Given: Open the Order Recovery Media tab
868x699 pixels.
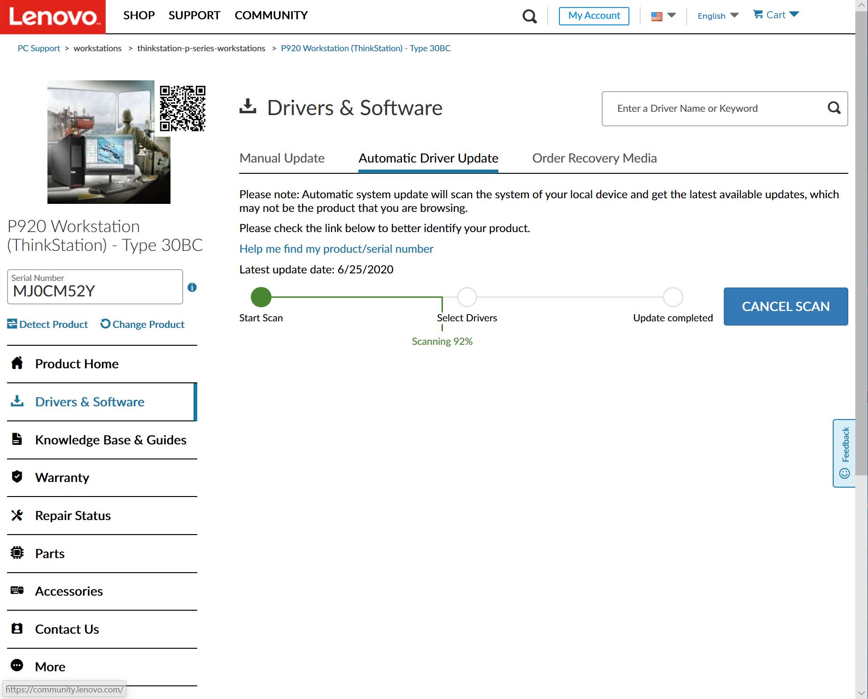Looking at the screenshot, I should [x=594, y=158].
